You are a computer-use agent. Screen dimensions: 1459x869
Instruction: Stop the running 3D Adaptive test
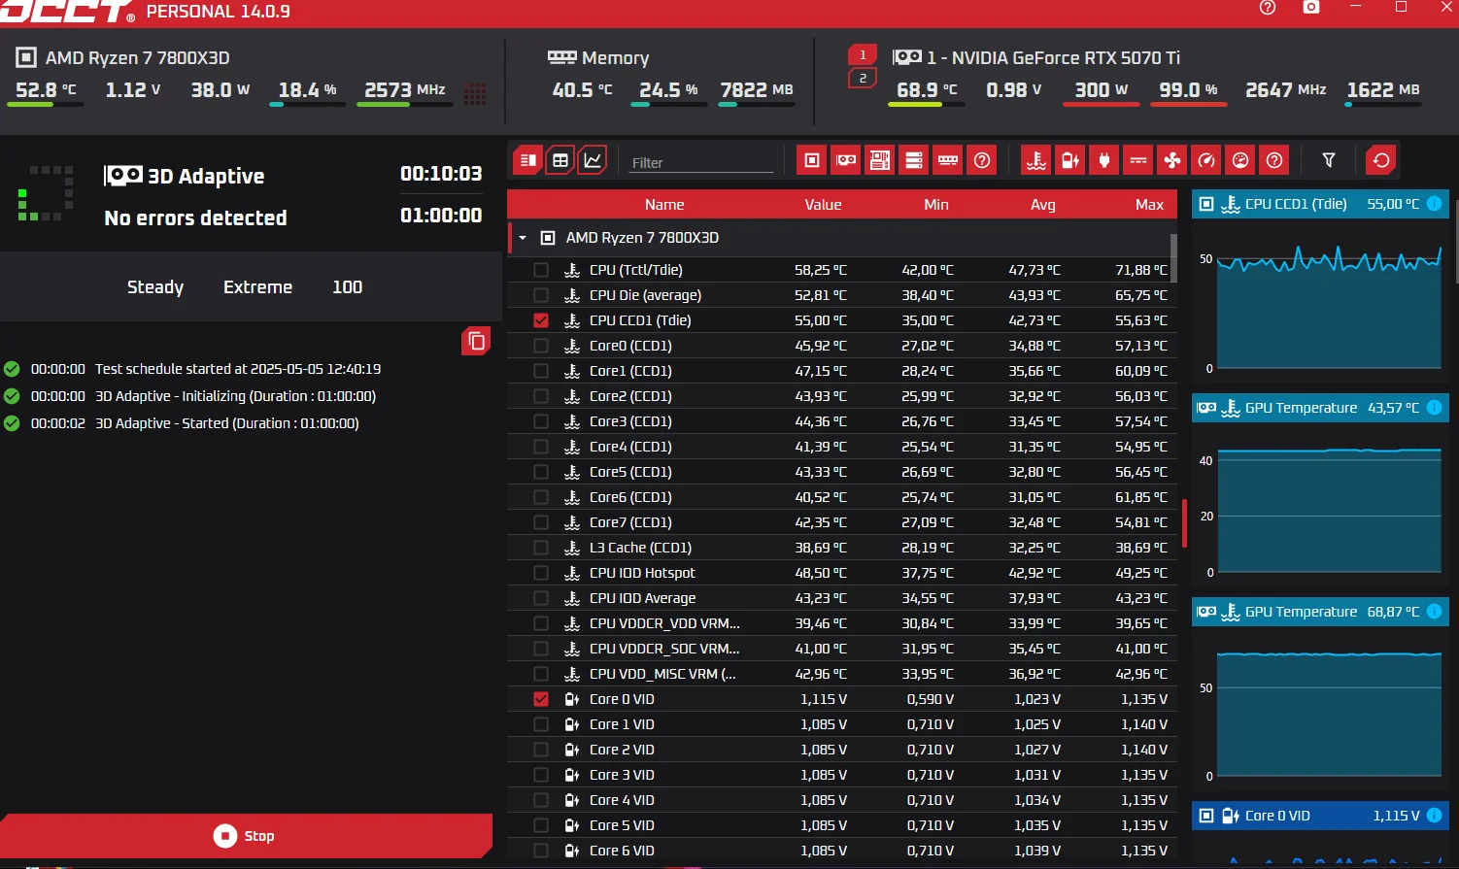246,836
